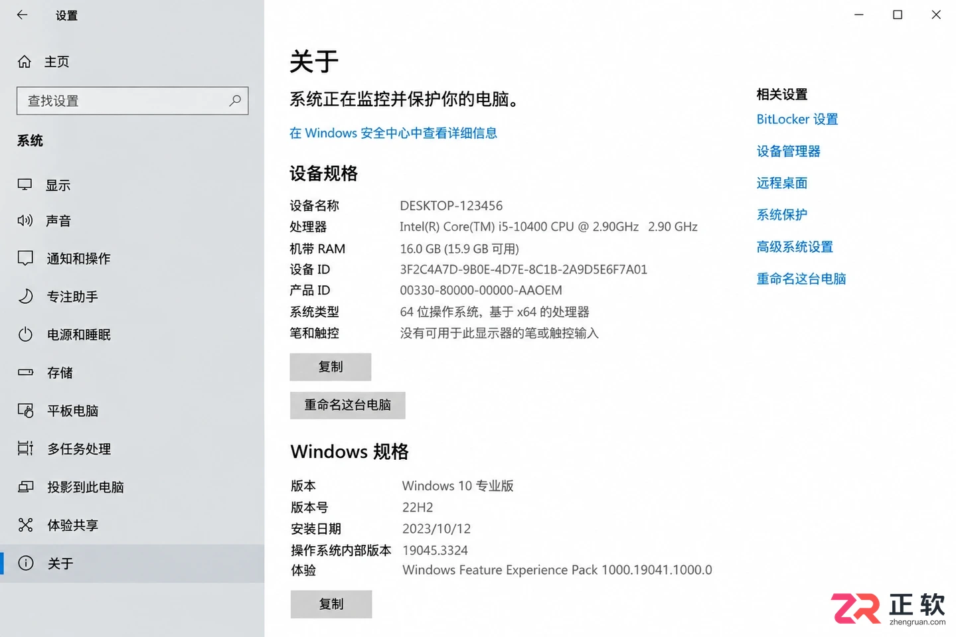
Task: Click the 专注助手 moon icon
Action: [25, 297]
